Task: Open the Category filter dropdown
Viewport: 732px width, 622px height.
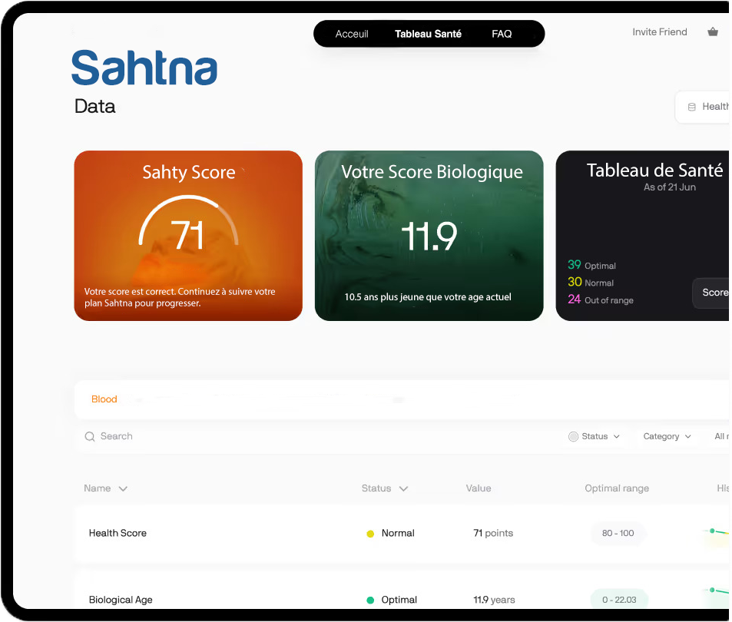Action: tap(667, 436)
